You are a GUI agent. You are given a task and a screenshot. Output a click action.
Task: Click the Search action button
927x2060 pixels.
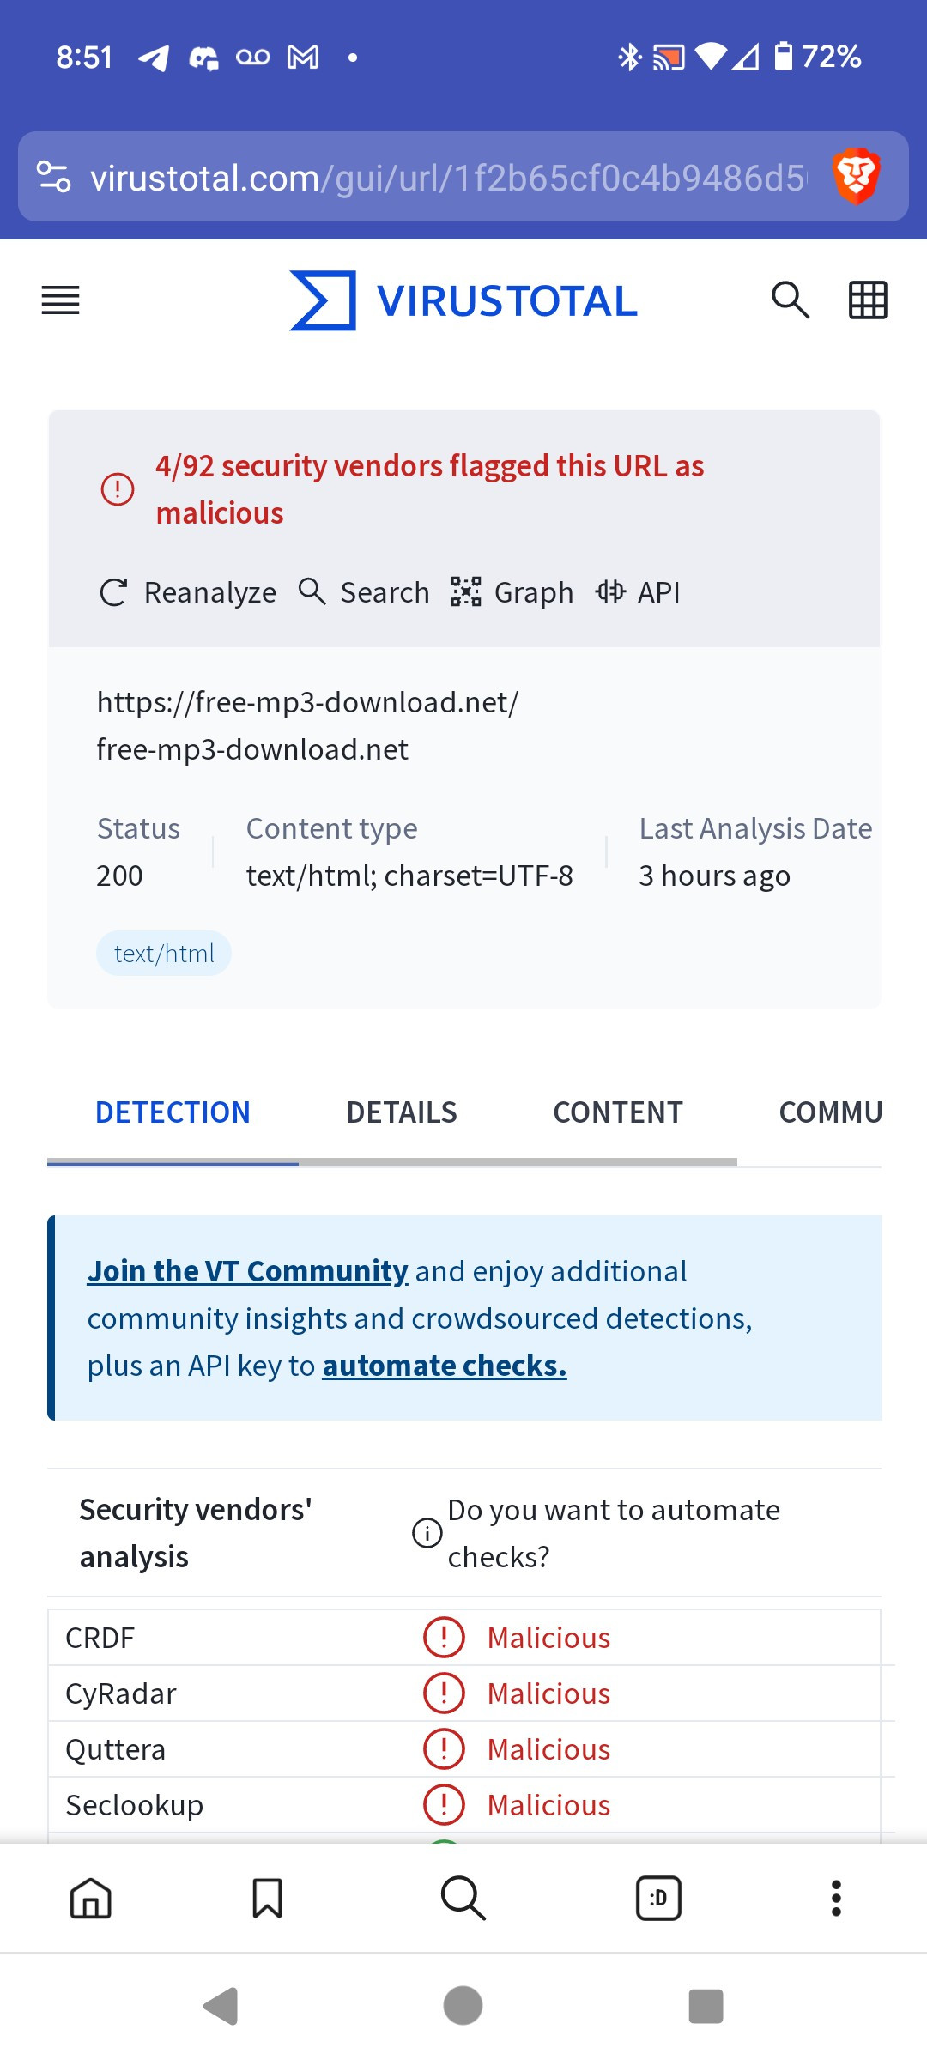click(x=364, y=592)
